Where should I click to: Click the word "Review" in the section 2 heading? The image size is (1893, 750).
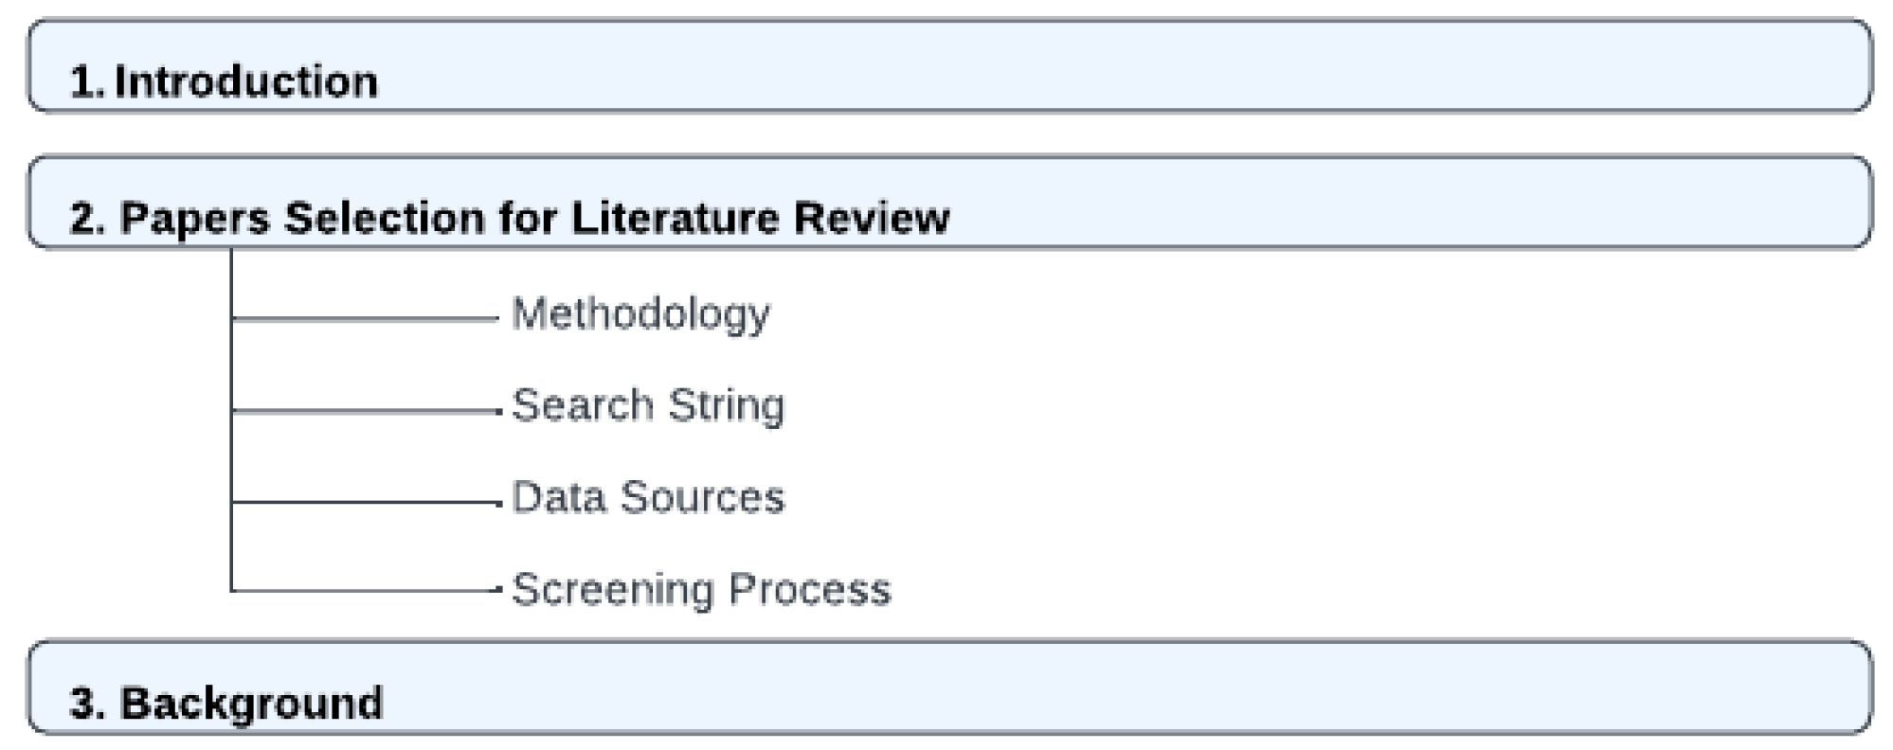871,218
